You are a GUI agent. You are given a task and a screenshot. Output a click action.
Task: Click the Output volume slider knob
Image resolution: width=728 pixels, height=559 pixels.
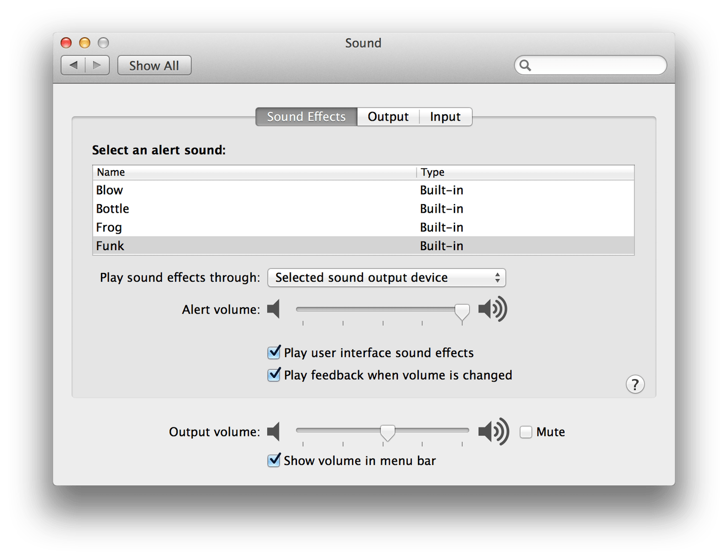click(387, 432)
